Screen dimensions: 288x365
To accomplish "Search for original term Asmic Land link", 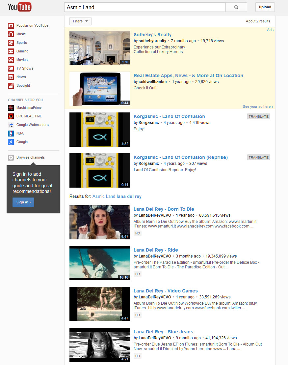I will [104, 196].
